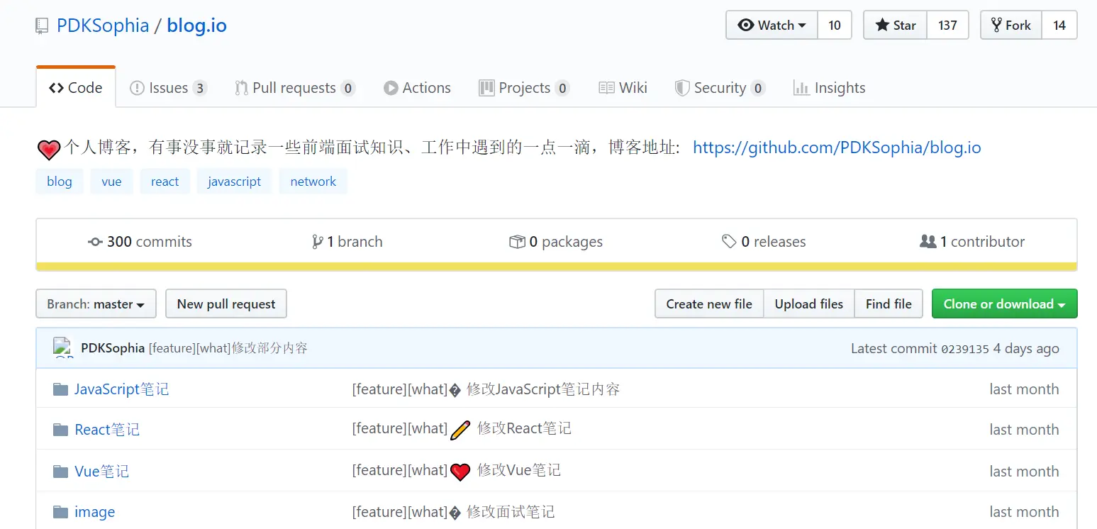1097x529 pixels.
Task: Open the Watch dropdown button
Action: 772,26
